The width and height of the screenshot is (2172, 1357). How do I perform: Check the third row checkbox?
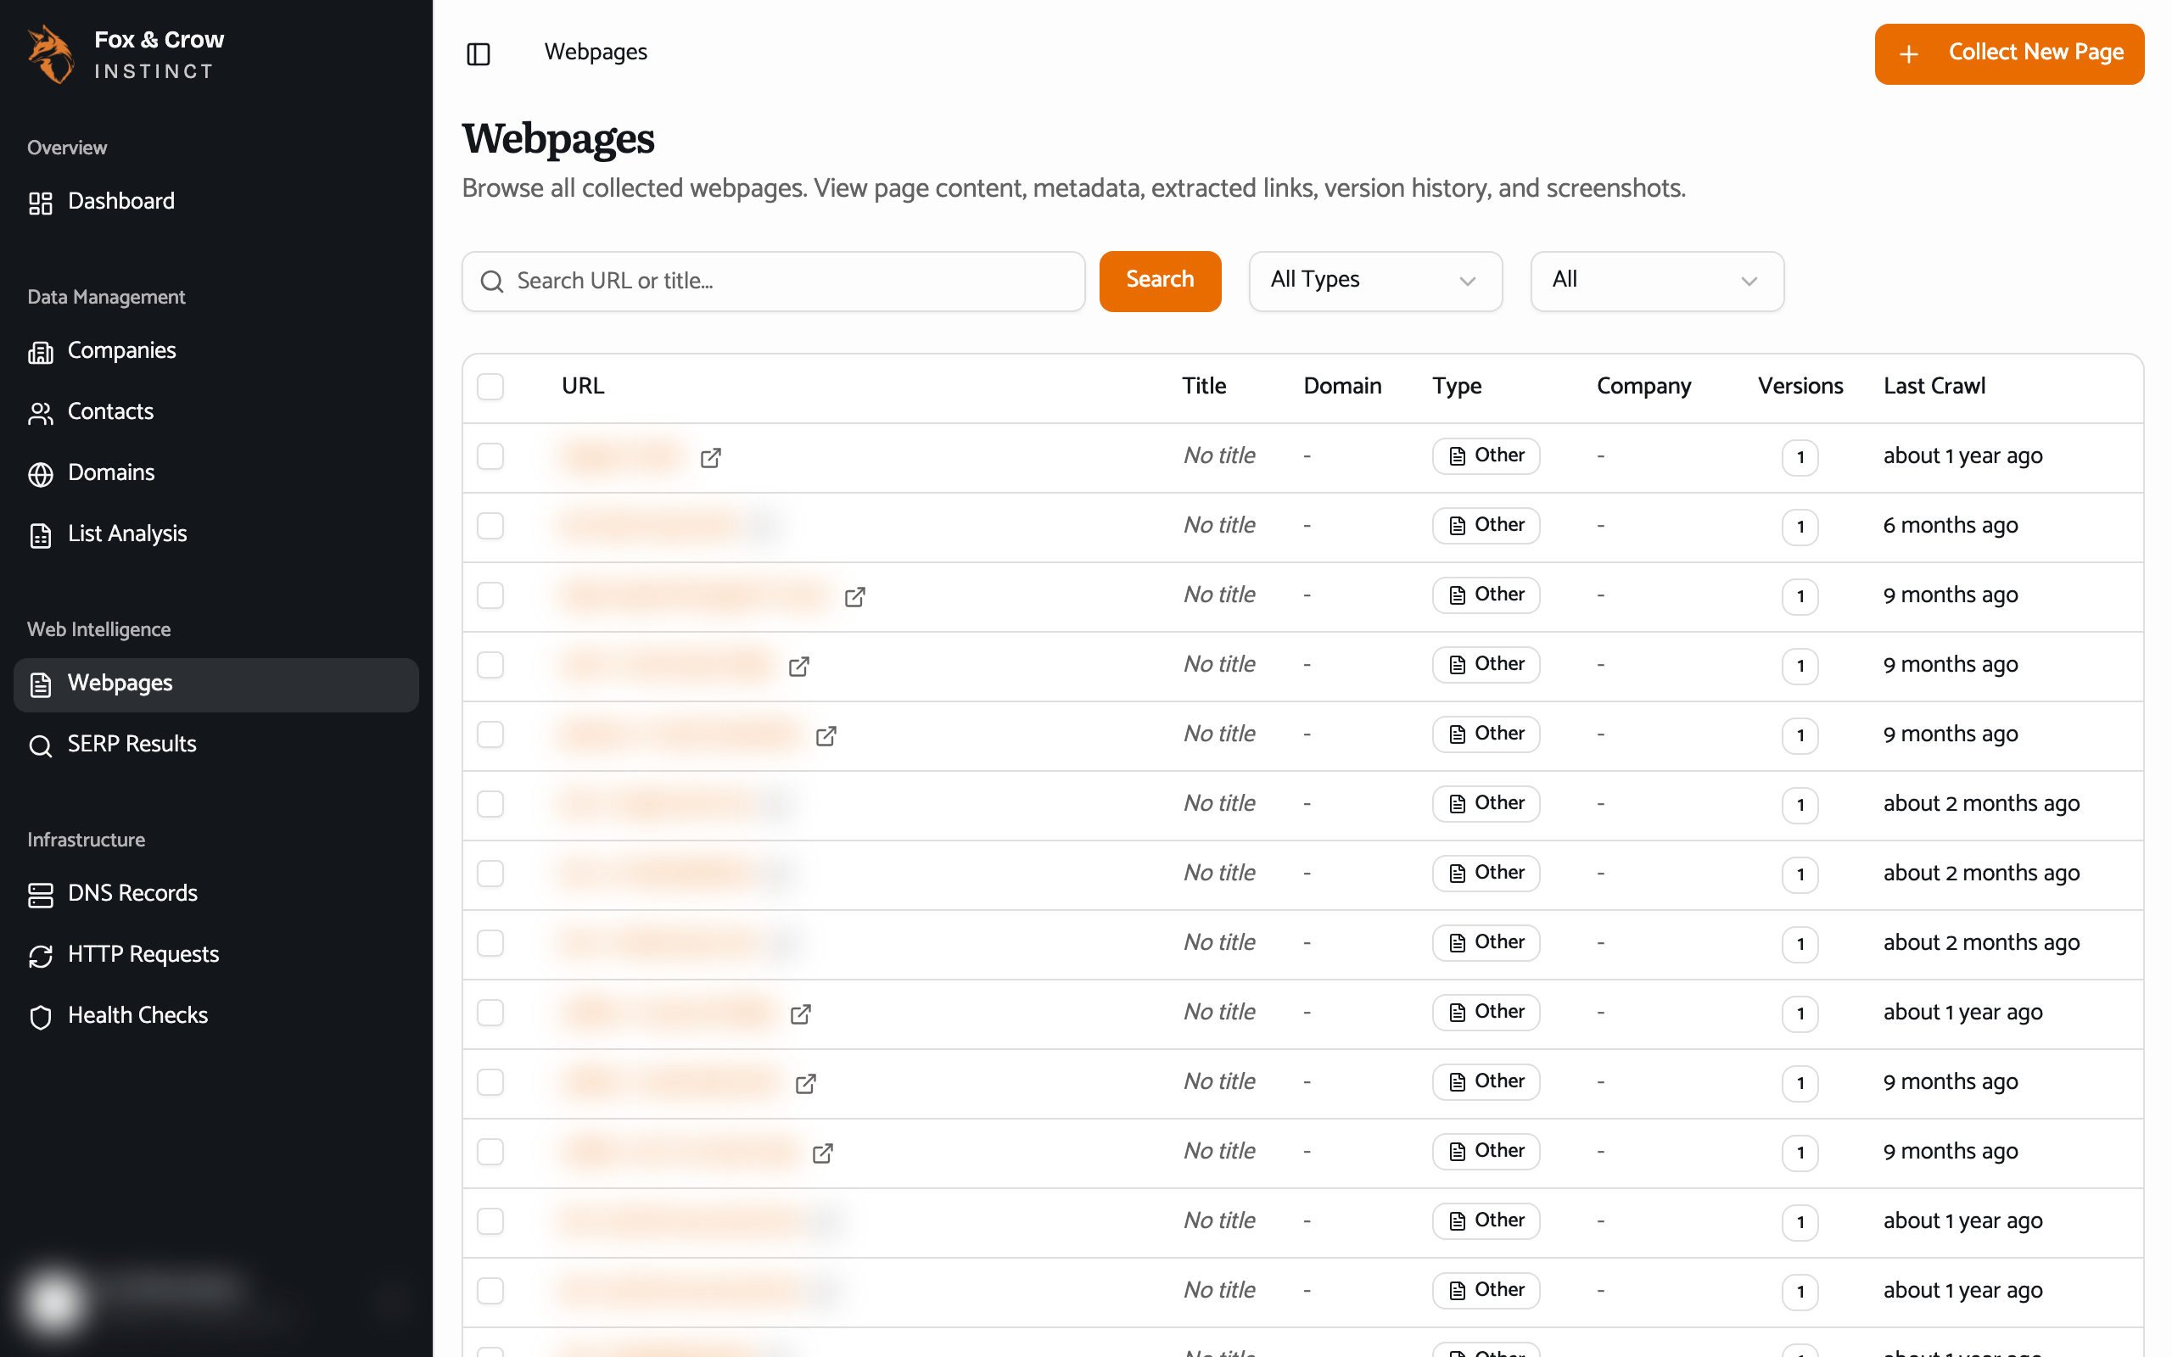490,595
